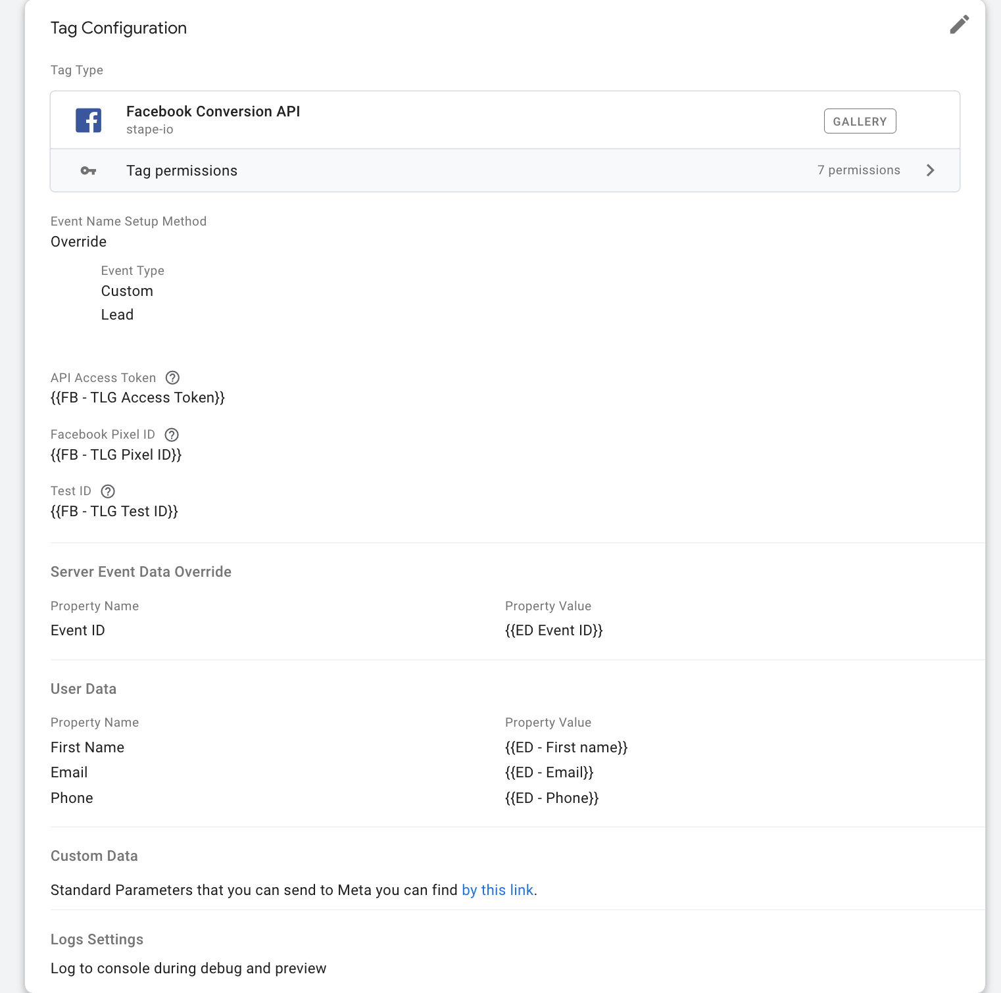Select the {{FB - TLG Access Token}} value

tap(137, 397)
